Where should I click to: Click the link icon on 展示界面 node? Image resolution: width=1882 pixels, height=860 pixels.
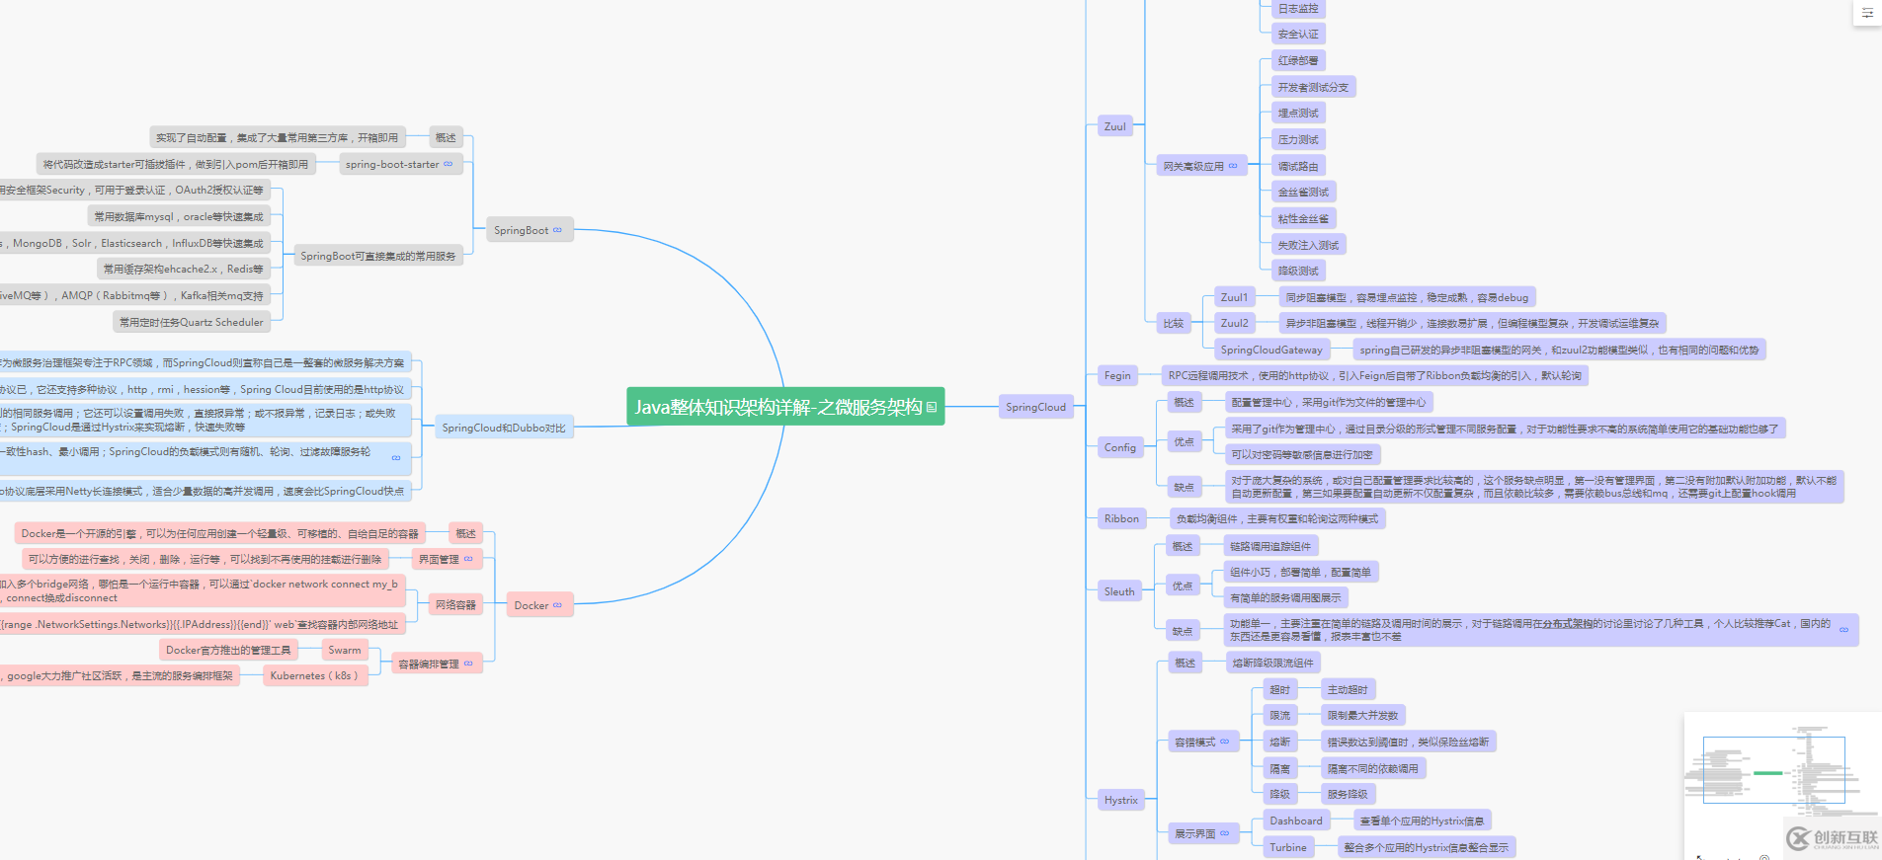pyautogui.click(x=1225, y=833)
